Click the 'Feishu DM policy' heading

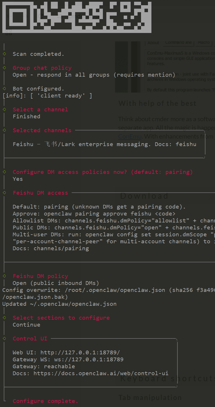tap(40, 276)
